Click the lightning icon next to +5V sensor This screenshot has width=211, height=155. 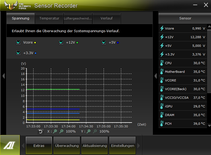(162, 46)
